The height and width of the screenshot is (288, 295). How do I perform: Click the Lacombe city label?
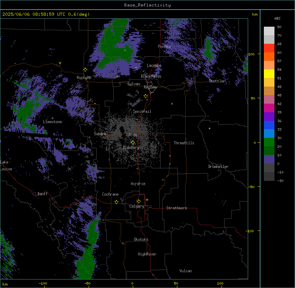point(154,65)
